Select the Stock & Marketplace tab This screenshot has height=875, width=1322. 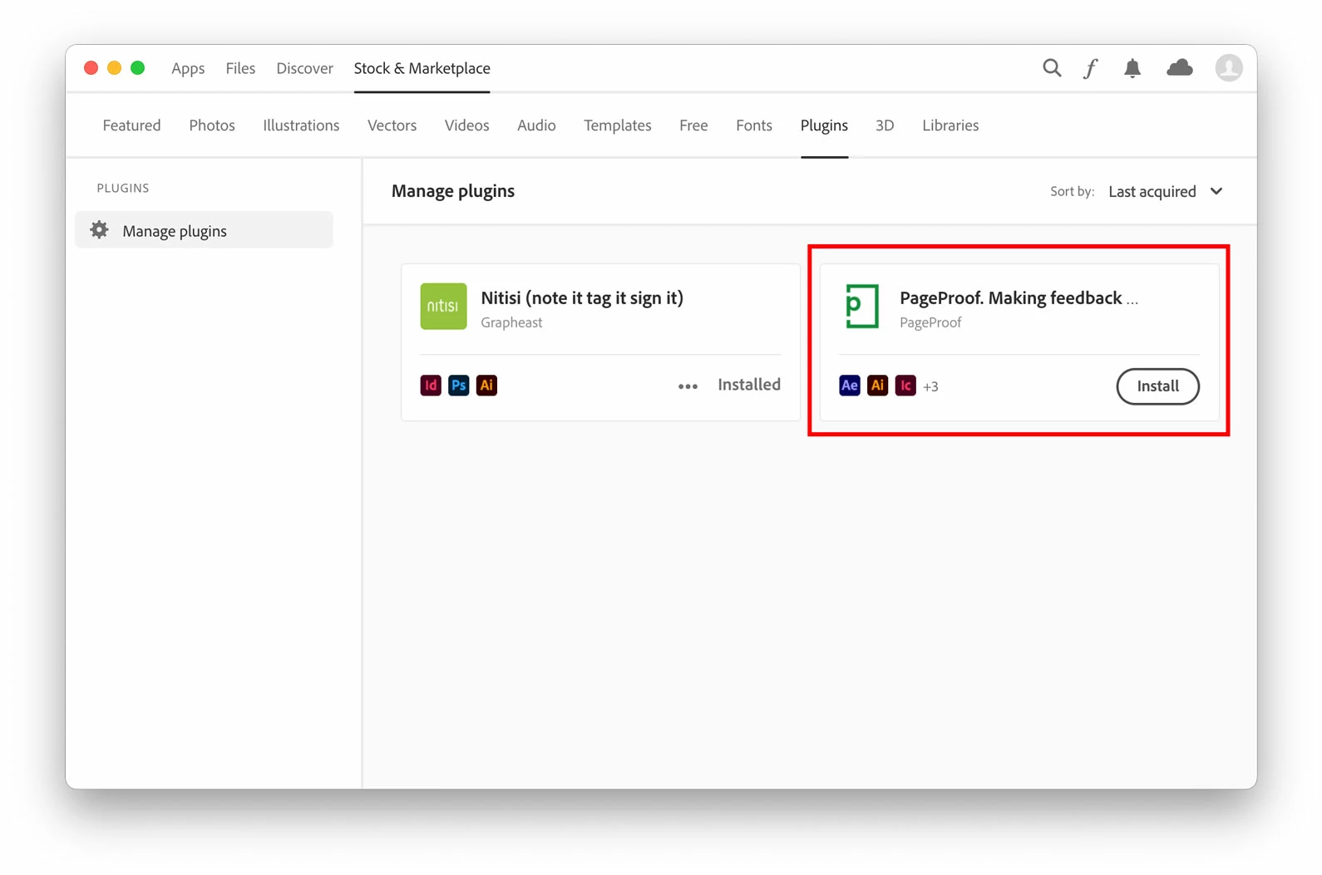pos(422,68)
